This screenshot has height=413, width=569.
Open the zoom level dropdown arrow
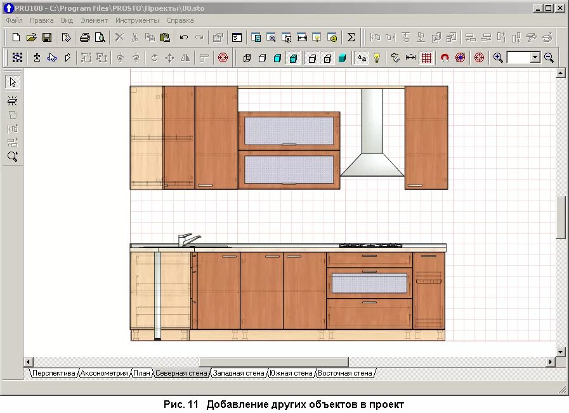535,57
